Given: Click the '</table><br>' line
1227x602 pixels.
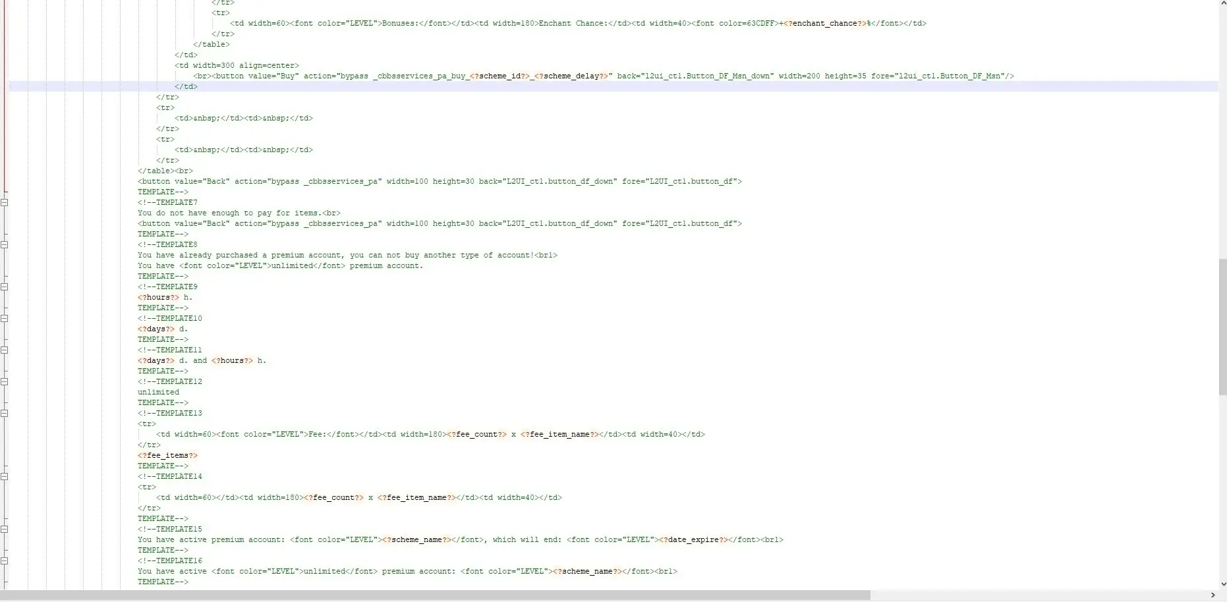Looking at the screenshot, I should [x=165, y=171].
